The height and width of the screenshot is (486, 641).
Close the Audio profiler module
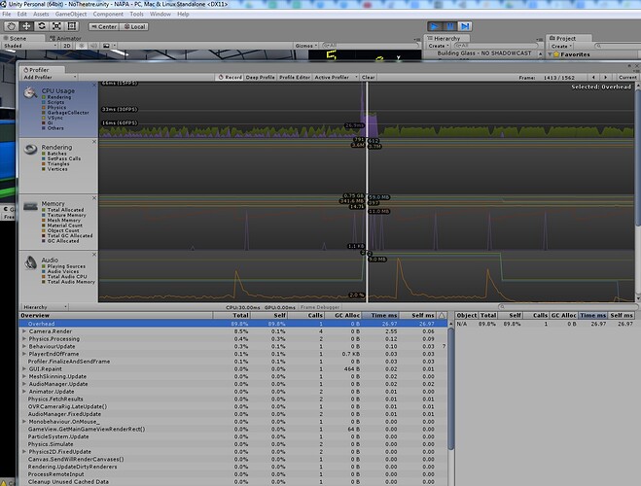[x=94, y=255]
